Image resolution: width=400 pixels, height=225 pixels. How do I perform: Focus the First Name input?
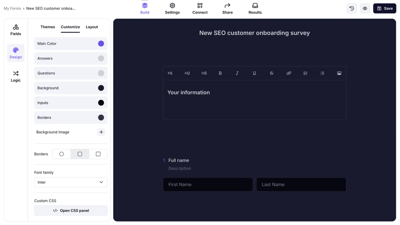tap(208, 185)
